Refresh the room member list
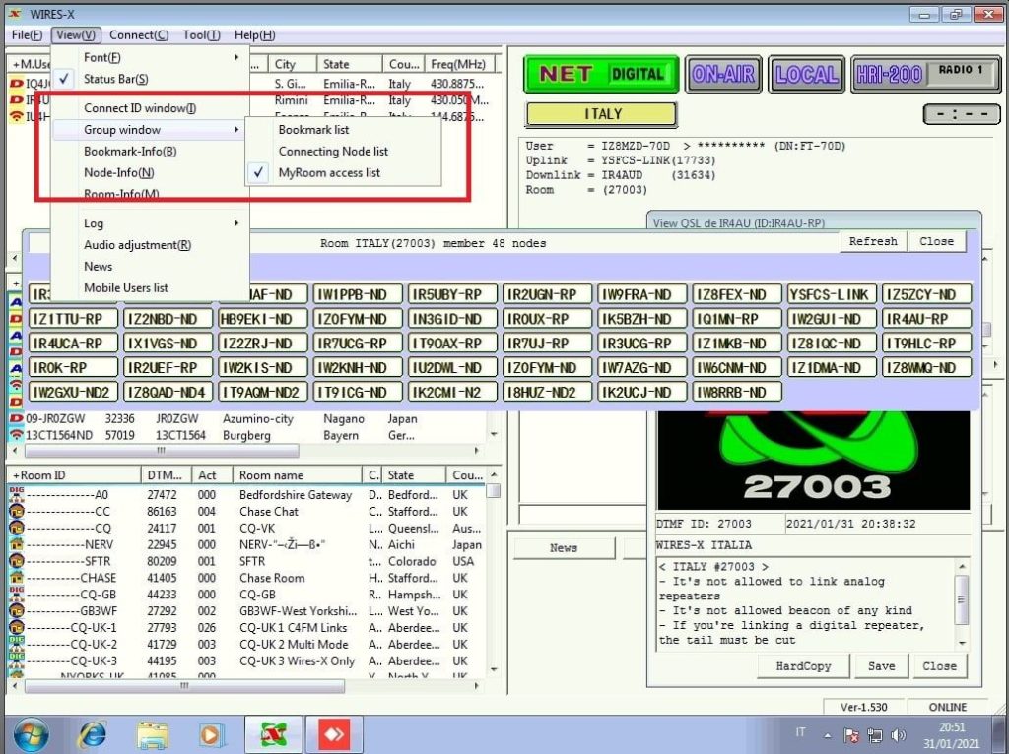1009x754 pixels. pyautogui.click(x=873, y=242)
